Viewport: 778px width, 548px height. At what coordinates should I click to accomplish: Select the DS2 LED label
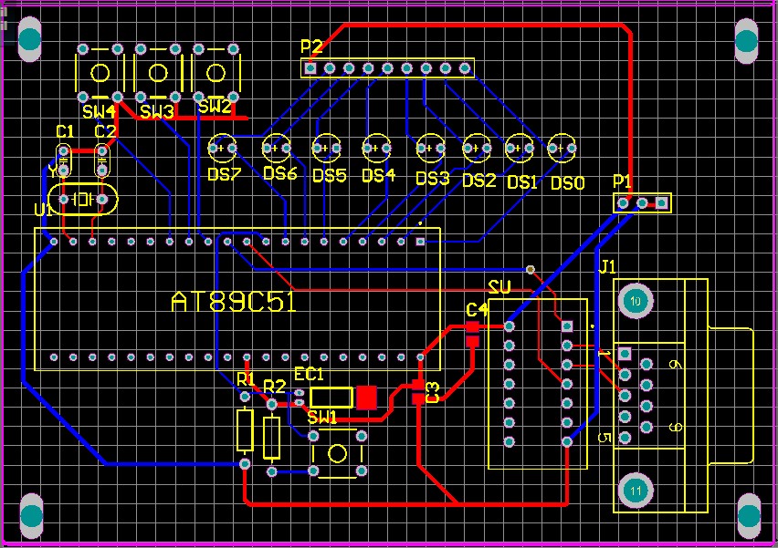(478, 181)
